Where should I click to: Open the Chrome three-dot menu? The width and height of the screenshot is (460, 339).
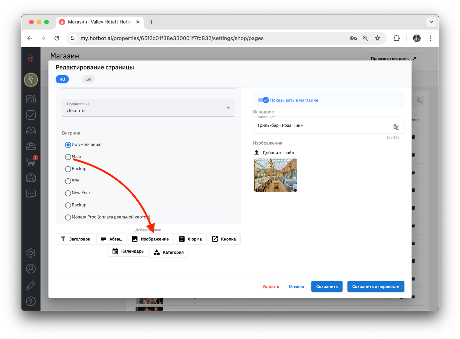pos(430,38)
